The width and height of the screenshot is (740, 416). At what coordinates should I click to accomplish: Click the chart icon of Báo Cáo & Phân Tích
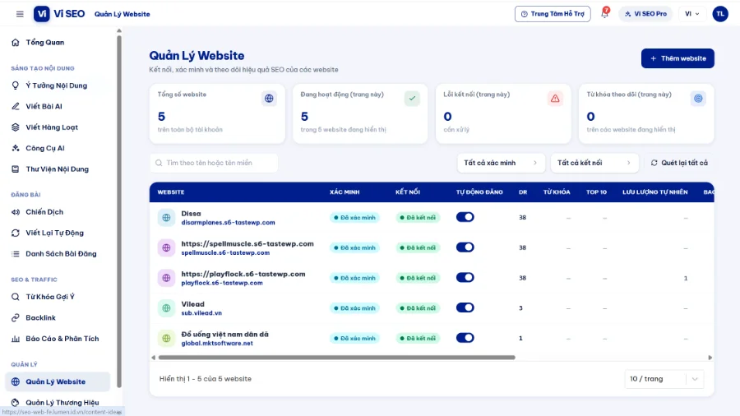click(16, 339)
